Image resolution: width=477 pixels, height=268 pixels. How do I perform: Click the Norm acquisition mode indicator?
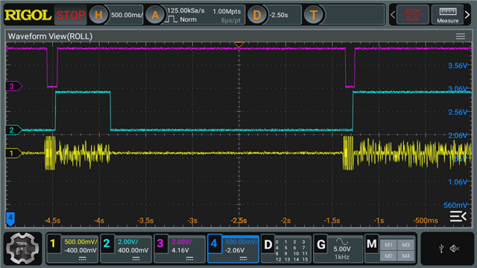pyautogui.click(x=188, y=19)
